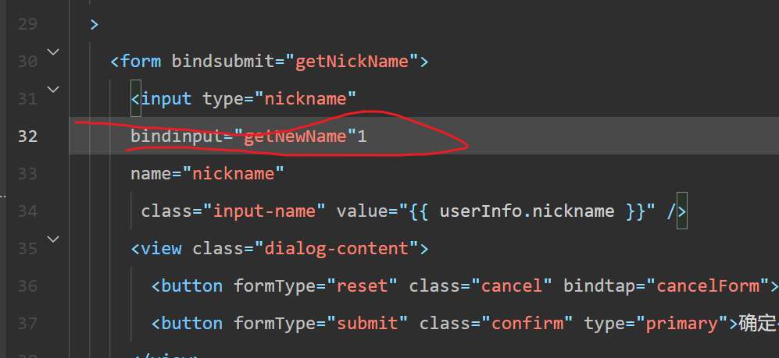Click the input-name class value
This screenshot has height=358, width=779.
pos(270,211)
